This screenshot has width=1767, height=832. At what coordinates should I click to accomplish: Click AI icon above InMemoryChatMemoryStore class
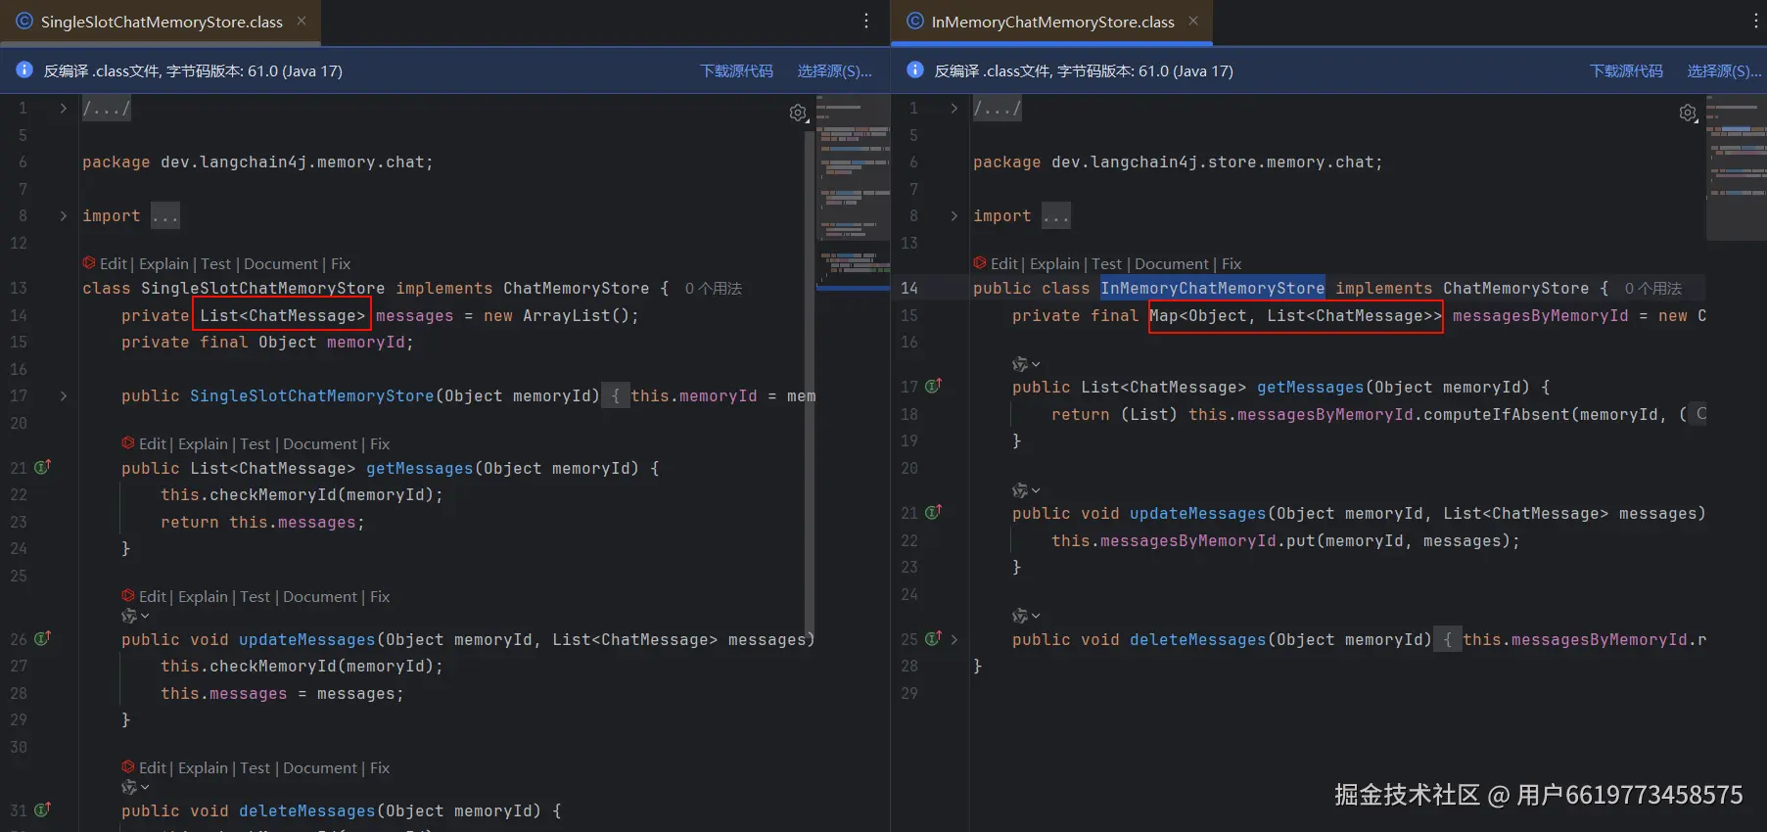click(x=980, y=263)
